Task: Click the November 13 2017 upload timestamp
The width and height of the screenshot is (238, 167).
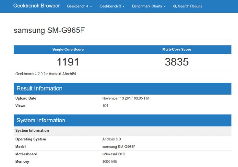Action: (x=125, y=98)
